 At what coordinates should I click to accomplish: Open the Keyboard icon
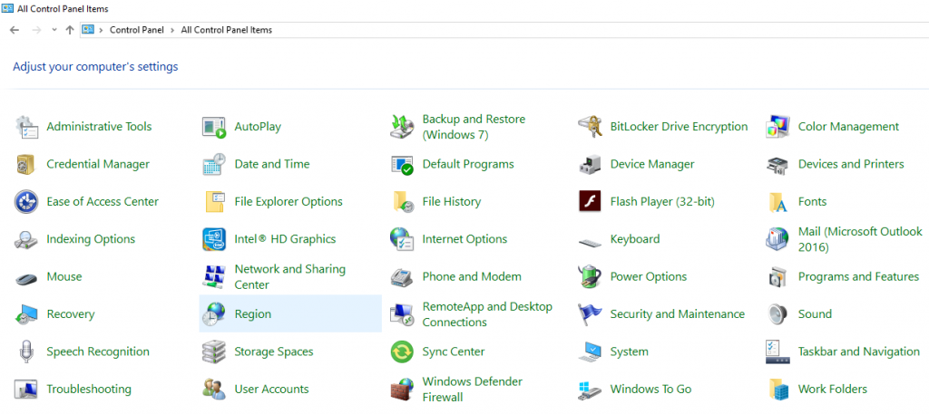[590, 241]
